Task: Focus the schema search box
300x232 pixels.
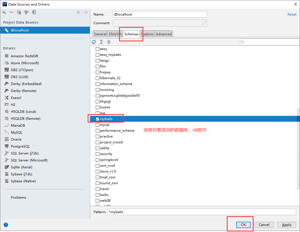Action: [269, 42]
